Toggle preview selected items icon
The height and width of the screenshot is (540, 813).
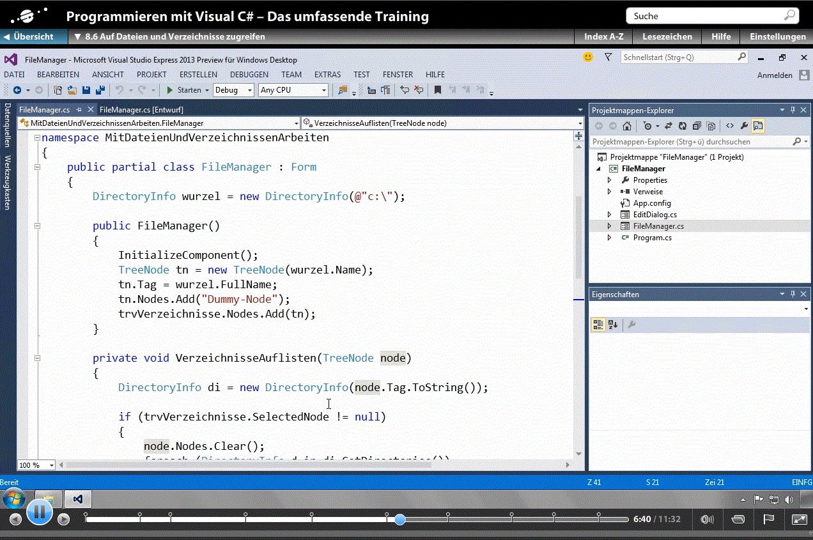tap(758, 126)
